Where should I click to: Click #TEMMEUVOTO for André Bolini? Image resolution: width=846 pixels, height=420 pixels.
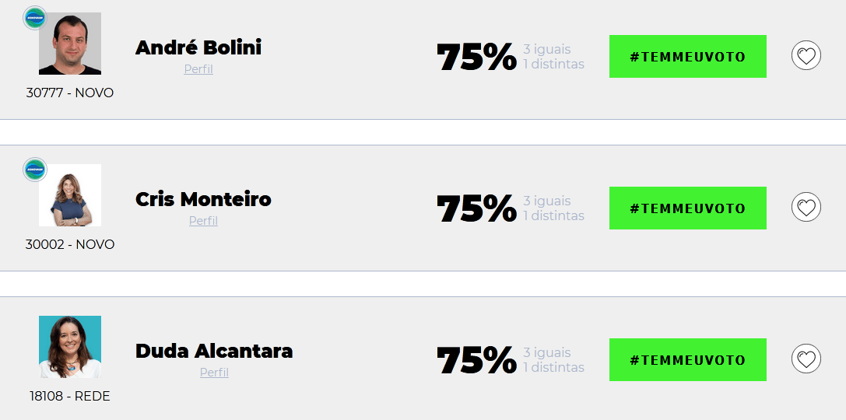(x=688, y=57)
